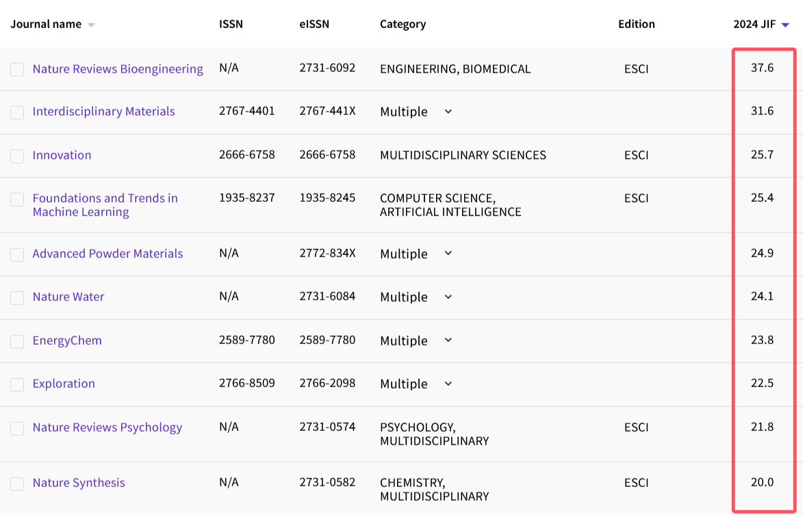This screenshot has width=803, height=515.
Task: Click the Exploration journal link
Action: pos(64,384)
